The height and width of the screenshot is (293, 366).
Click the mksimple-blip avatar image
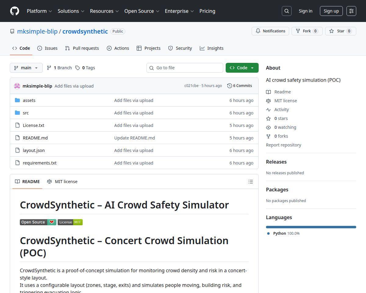point(17,86)
